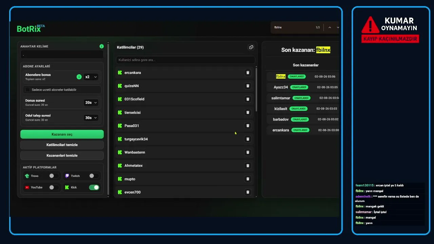Viewport: 434px width, 244px height.
Task: Click the Twitch platform icon
Action: click(67, 176)
